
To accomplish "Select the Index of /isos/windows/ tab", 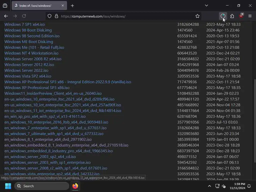I will [x=39, y=5].
